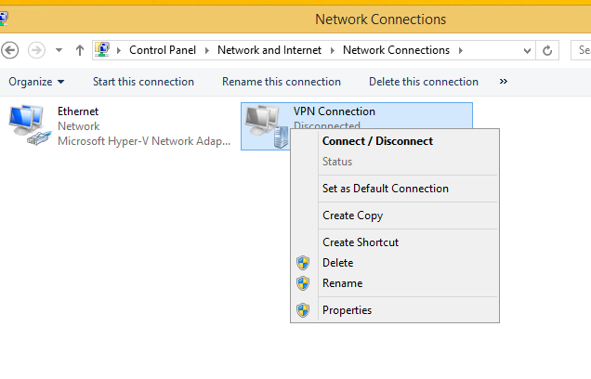The height and width of the screenshot is (379, 591).
Task: Expand the chevron before Control Panel
Action: 119,50
